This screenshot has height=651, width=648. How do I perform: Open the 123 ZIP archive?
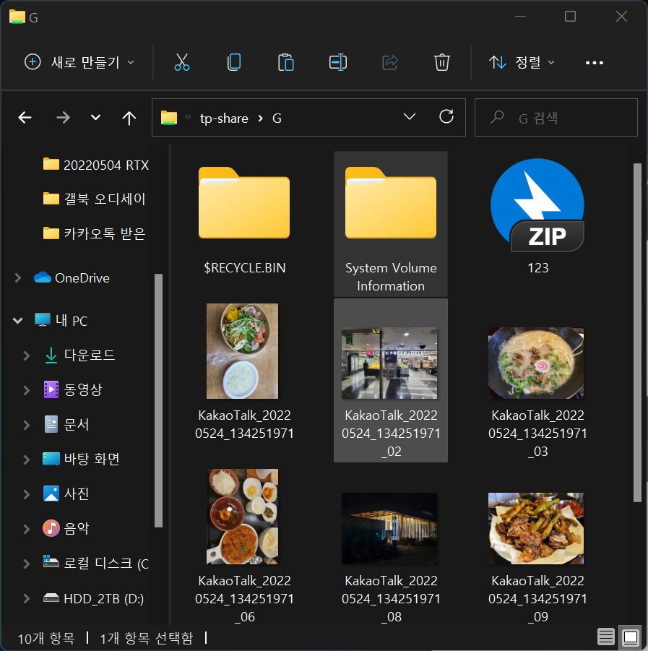[536, 206]
